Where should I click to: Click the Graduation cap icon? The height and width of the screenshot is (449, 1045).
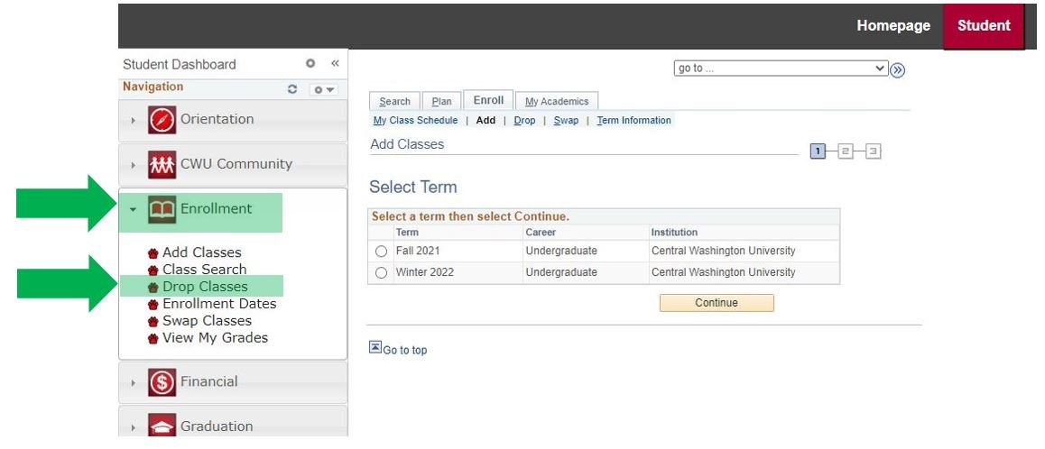click(x=162, y=425)
